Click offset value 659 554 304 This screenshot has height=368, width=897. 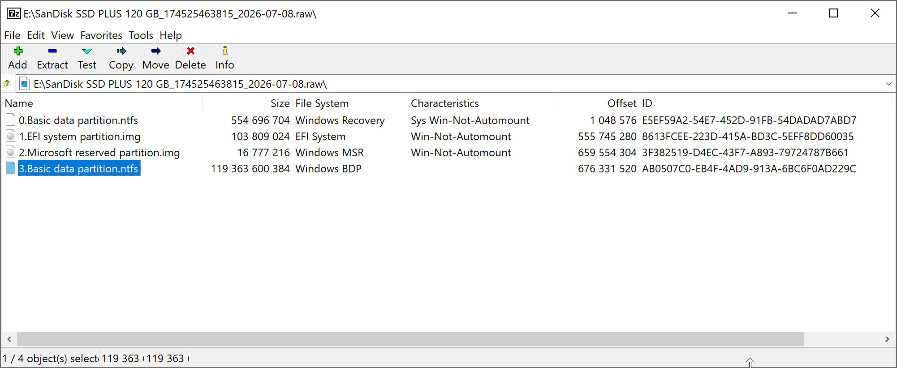coord(607,152)
